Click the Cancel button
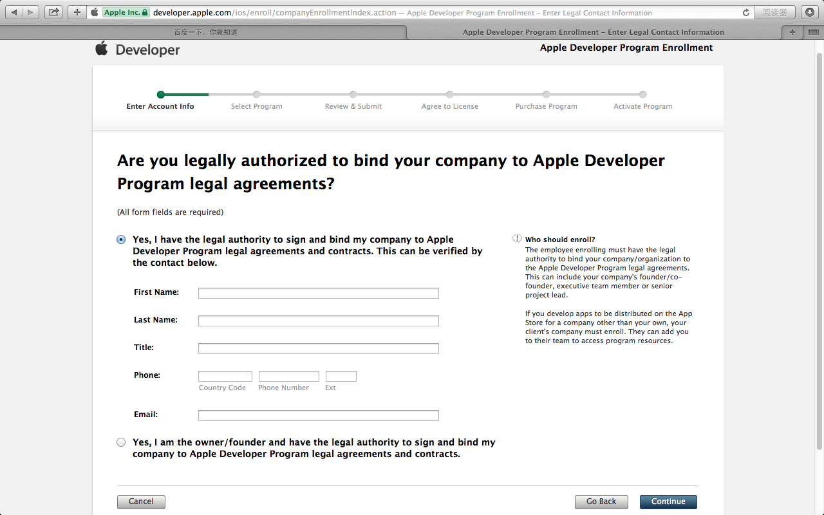 141,501
